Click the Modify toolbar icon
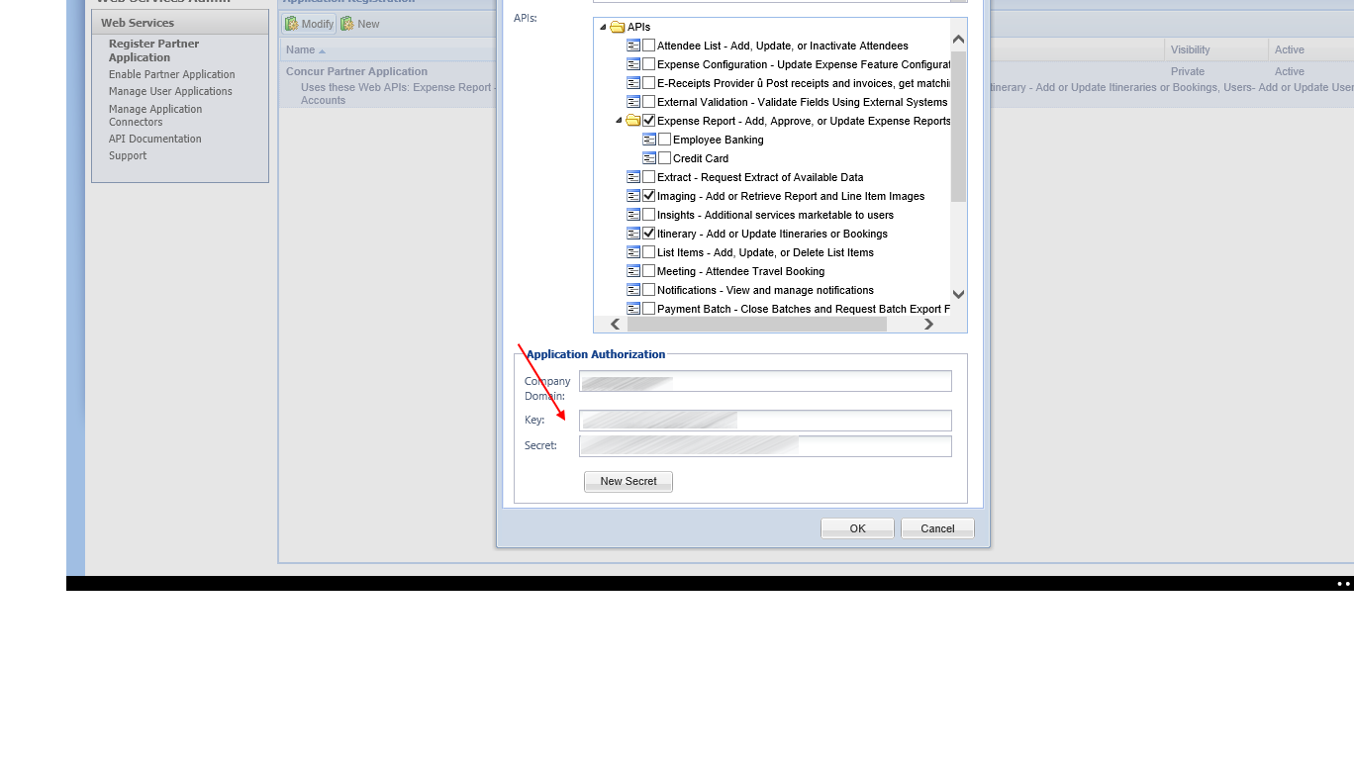Viewport: 1354px width, 760px height. pos(292,24)
